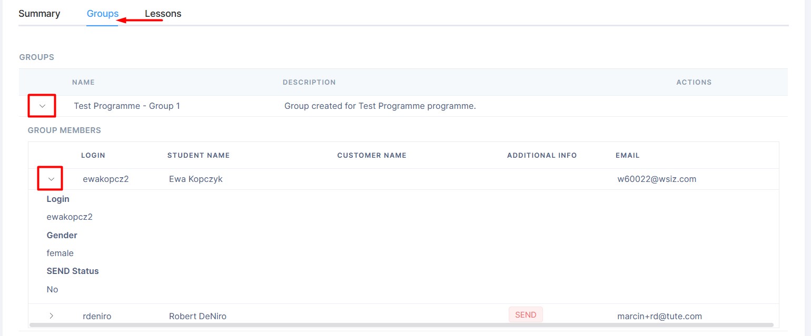Select the Groups tab

[102, 14]
